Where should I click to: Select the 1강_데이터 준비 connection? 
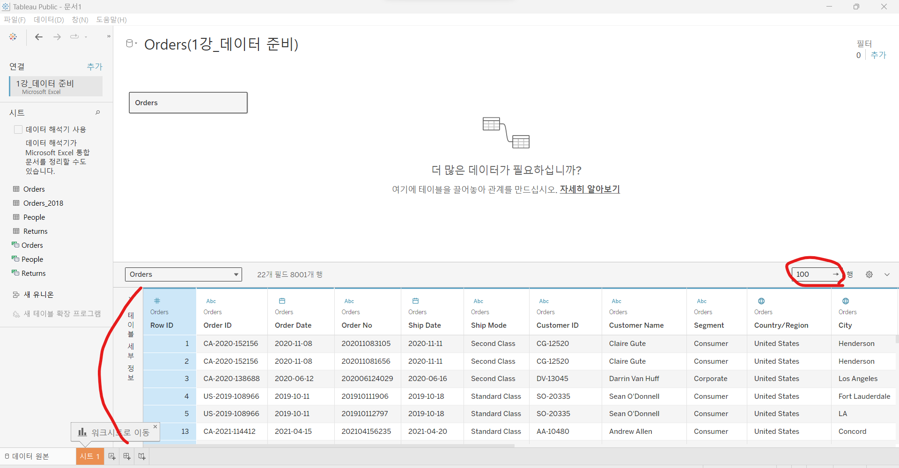click(x=56, y=86)
